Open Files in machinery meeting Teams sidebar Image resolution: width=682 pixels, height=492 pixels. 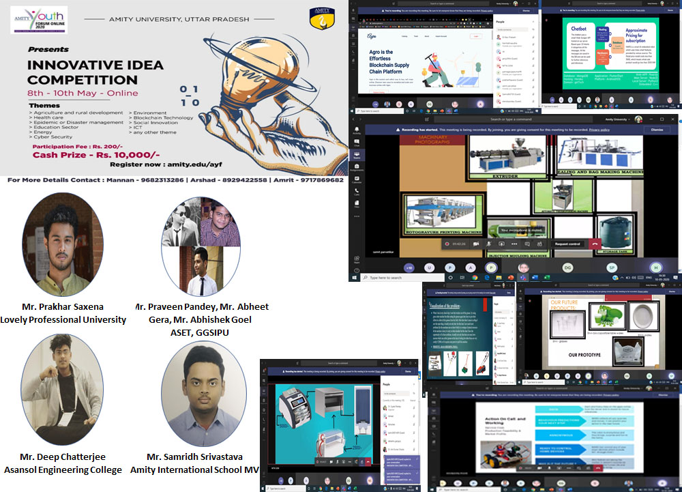[x=357, y=203]
